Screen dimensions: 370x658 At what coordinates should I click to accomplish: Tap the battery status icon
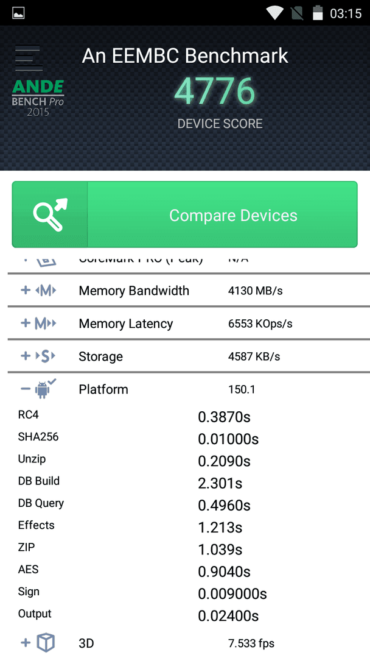318,13
